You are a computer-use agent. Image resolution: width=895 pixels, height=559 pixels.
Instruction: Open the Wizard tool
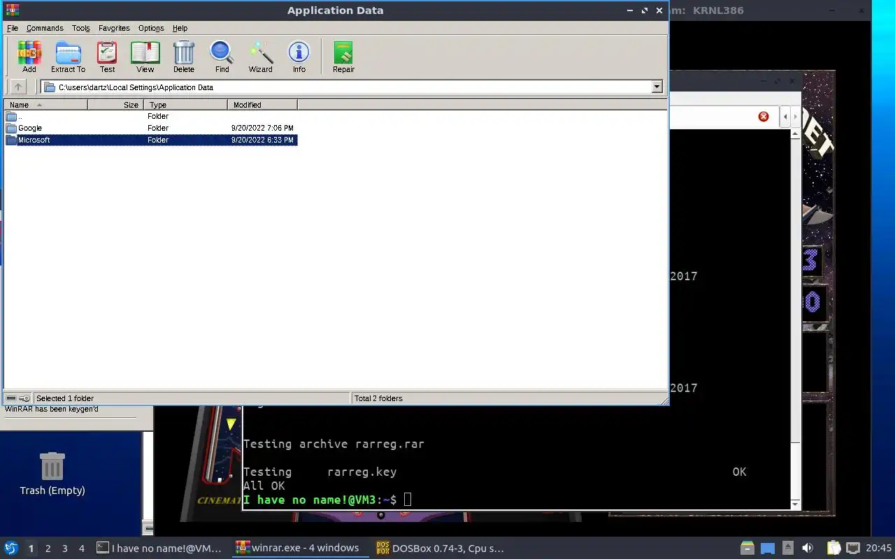[x=261, y=57]
